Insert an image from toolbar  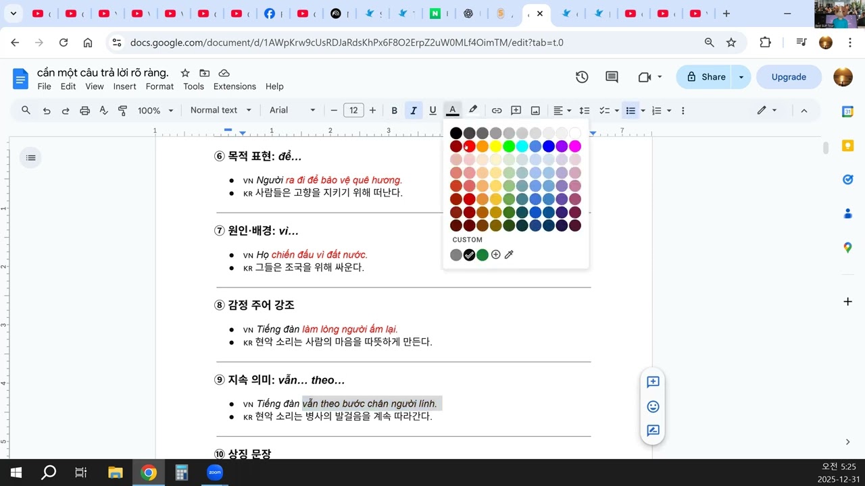(x=535, y=111)
